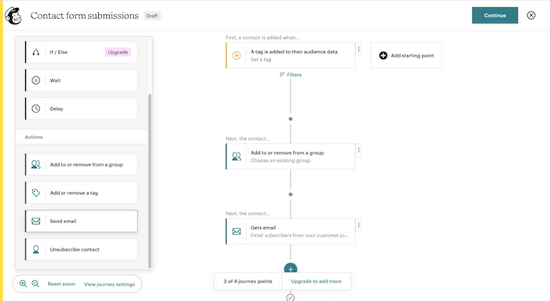Close the journey builder with the X icon
The height and width of the screenshot is (301, 550).
[531, 15]
